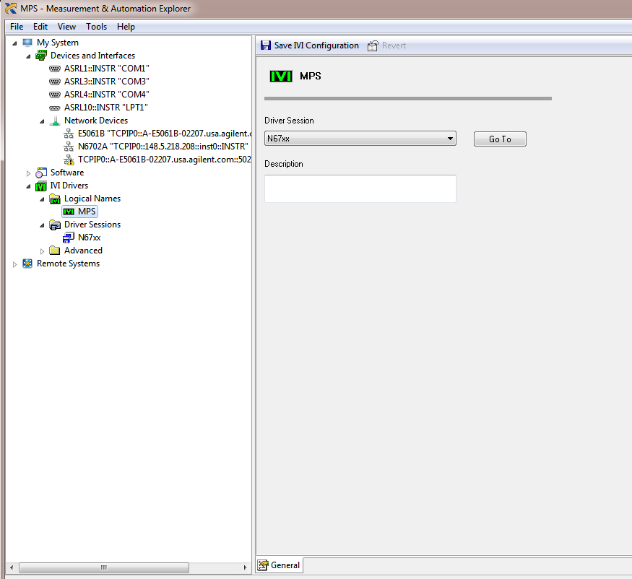Click the E5061B network device icon
Screen dimensions: 632x579
(69, 134)
